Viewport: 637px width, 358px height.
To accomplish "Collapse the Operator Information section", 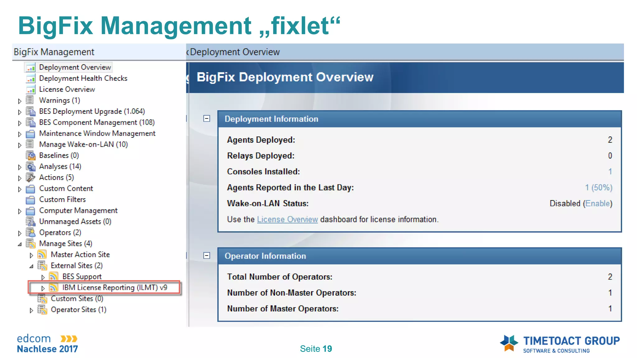I will pos(207,255).
